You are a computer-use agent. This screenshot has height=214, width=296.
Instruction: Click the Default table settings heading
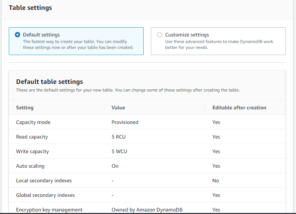click(x=50, y=82)
